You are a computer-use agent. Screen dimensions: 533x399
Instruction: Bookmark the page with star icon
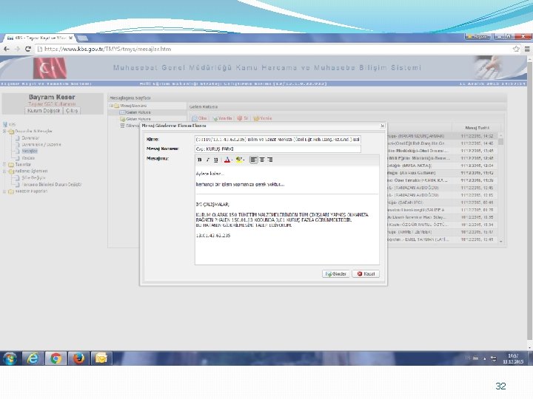point(516,49)
